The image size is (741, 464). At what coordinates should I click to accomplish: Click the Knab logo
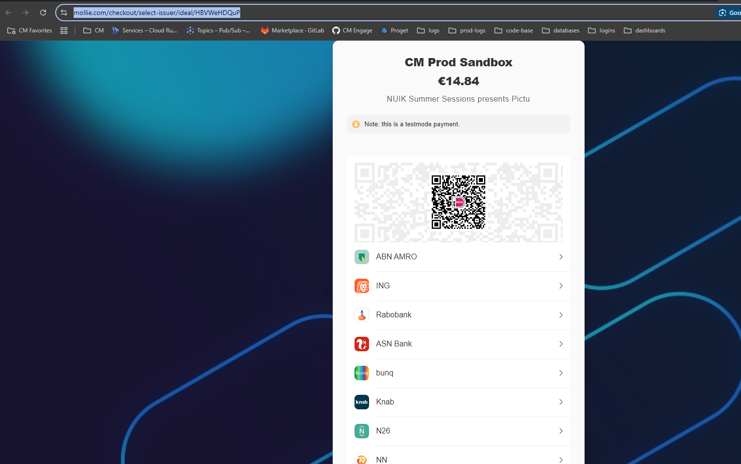[362, 402]
